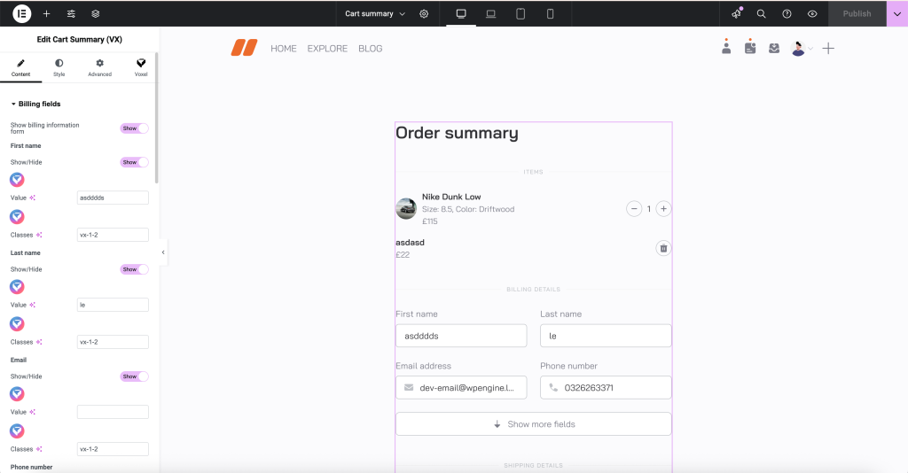
Task: Expand the Publish options arrow
Action: tap(896, 13)
